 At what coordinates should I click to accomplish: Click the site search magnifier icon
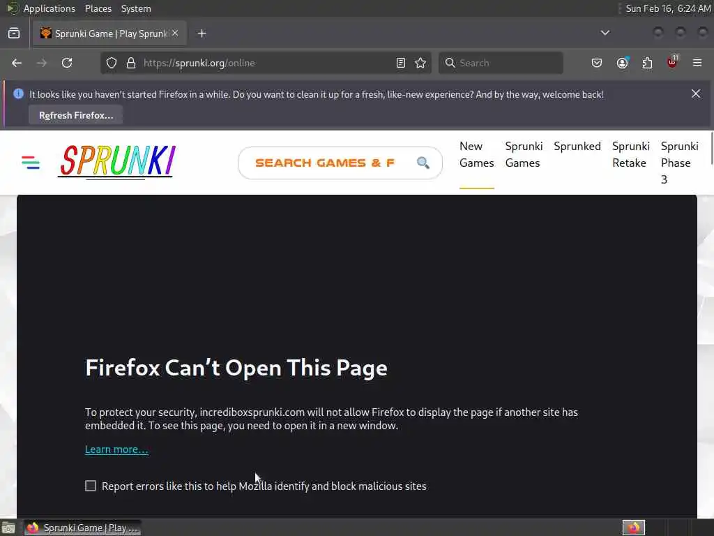click(423, 163)
